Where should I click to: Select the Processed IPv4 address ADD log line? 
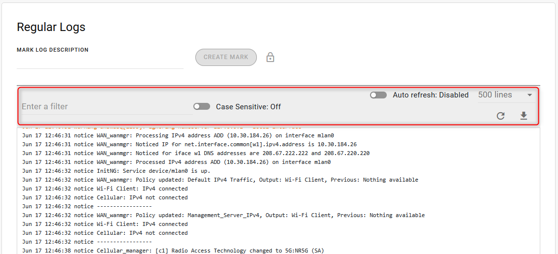click(176, 162)
